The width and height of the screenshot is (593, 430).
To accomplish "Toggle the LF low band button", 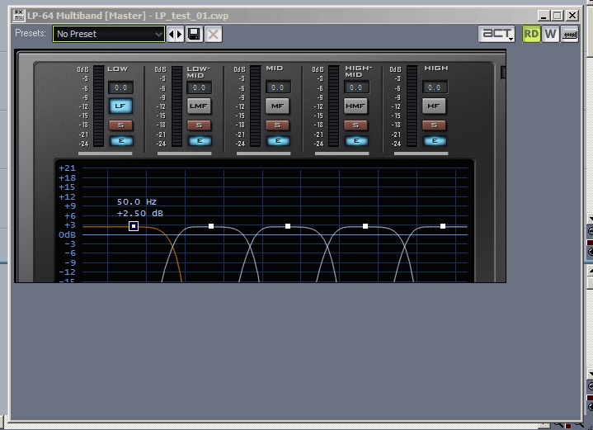I will 120,106.
